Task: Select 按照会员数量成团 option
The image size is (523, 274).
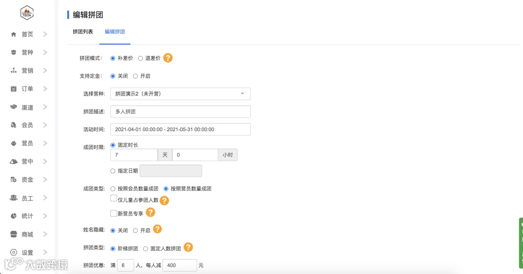Action: point(113,189)
